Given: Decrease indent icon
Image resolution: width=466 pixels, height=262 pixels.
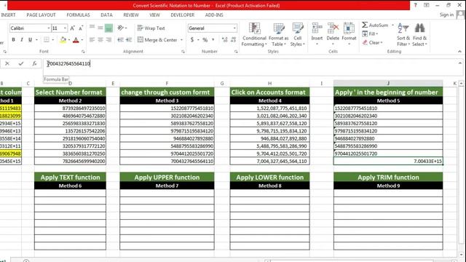Looking at the screenshot, I should pos(120,39).
